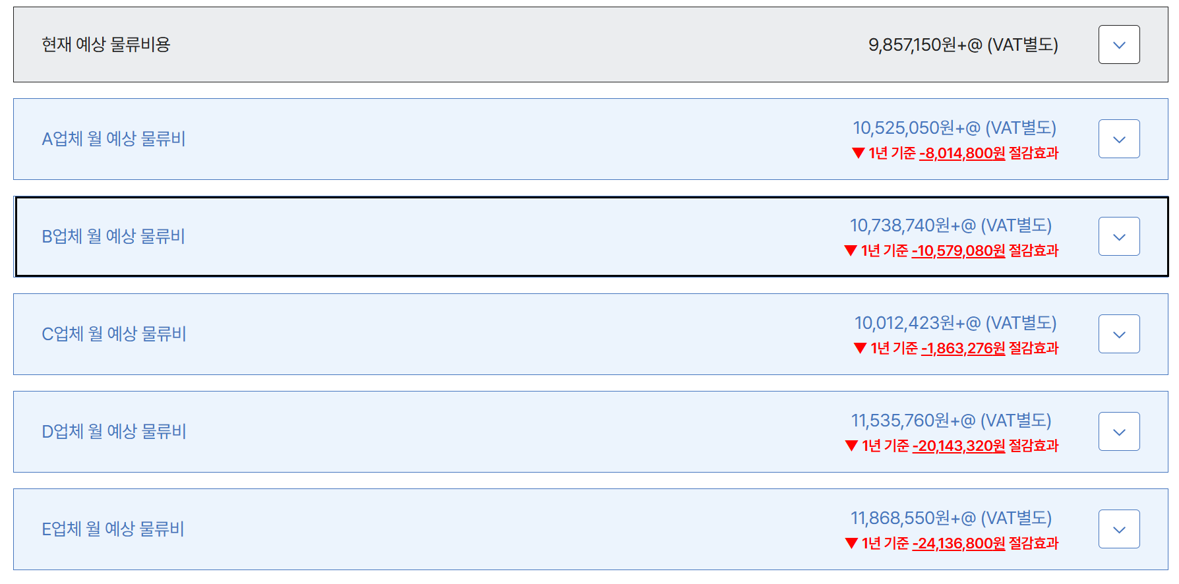Image resolution: width=1179 pixels, height=584 pixels.
Task: Expand E업체 월 예상 물류비 chevron
Action: tap(1118, 529)
